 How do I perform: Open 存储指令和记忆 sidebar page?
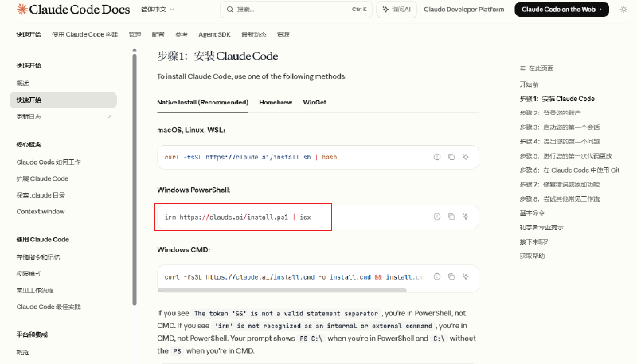tap(38, 257)
